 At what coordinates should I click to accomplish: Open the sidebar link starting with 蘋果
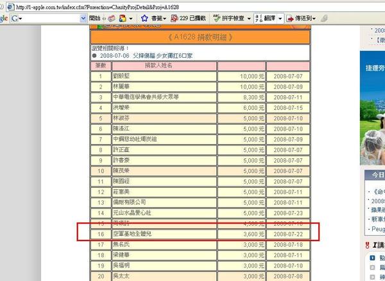click(378, 210)
